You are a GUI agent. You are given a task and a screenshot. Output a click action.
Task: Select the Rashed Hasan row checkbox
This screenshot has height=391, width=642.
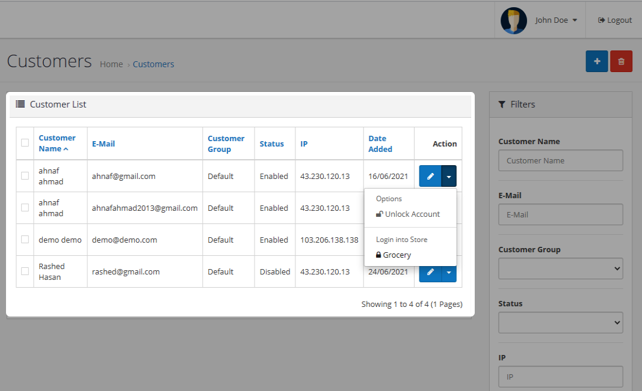click(25, 271)
